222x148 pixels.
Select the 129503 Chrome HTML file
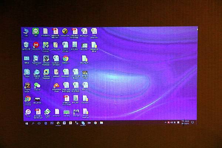(65, 59)
